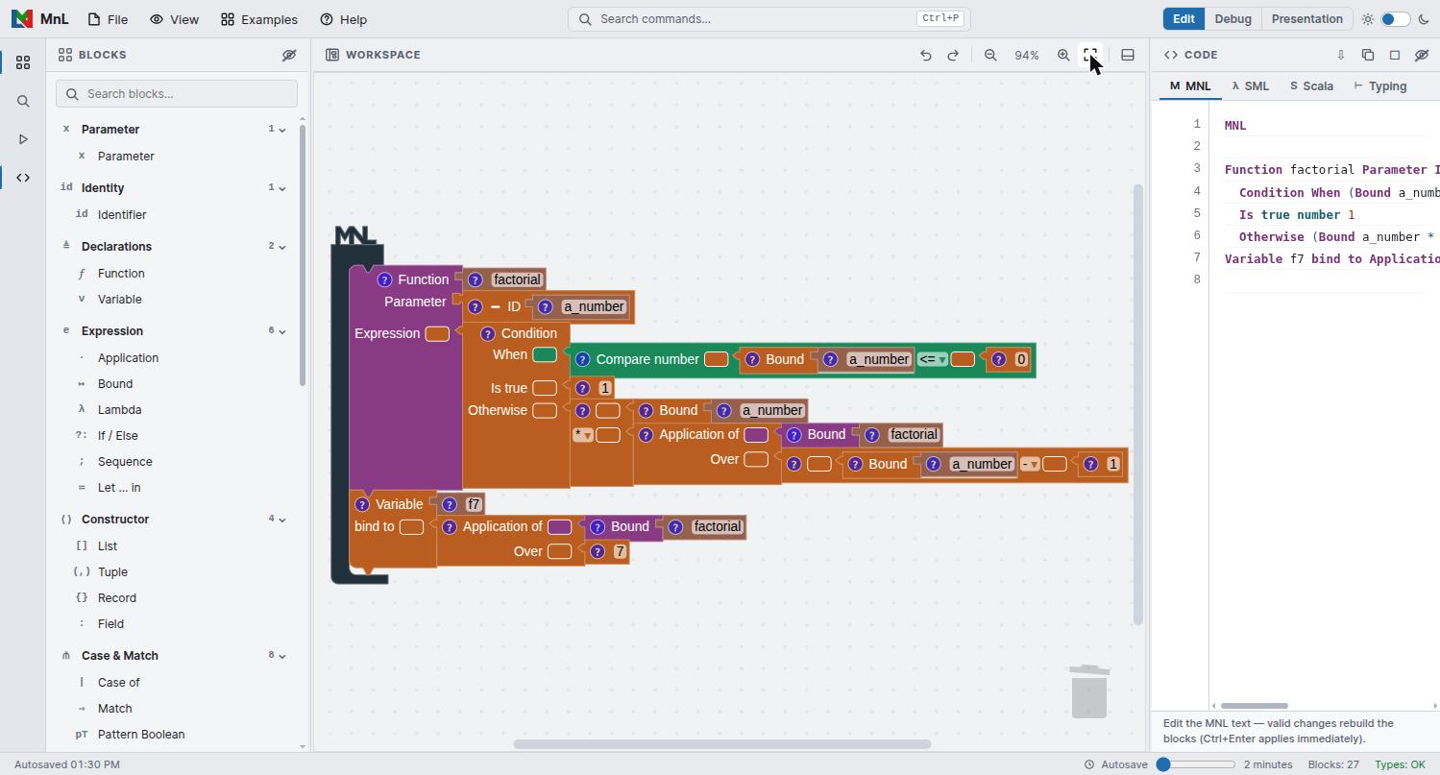Image resolution: width=1440 pixels, height=775 pixels.
Task: Open the code sidebar icon
Action: (x=23, y=178)
